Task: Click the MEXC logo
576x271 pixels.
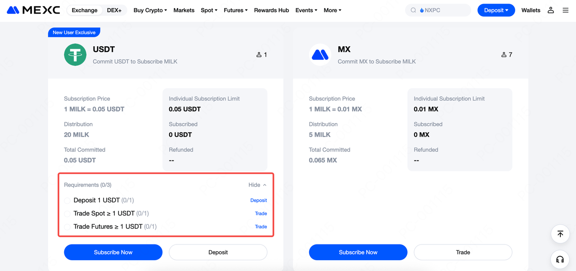Action: pos(33,10)
